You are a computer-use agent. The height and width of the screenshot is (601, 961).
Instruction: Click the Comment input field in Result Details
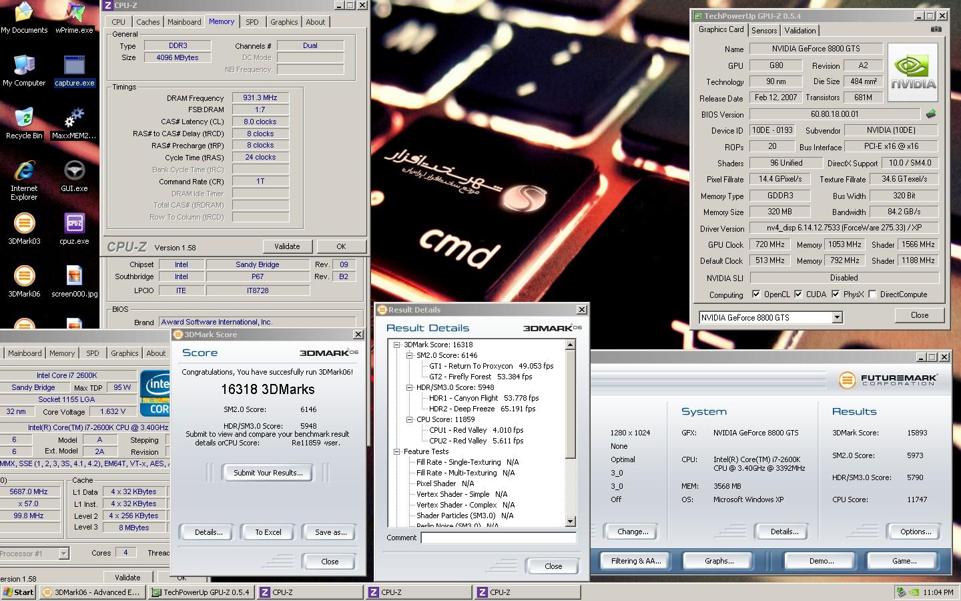click(499, 538)
